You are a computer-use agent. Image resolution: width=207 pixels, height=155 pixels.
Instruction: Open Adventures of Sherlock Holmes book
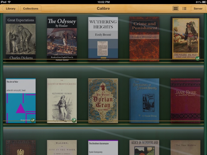pos(144,101)
